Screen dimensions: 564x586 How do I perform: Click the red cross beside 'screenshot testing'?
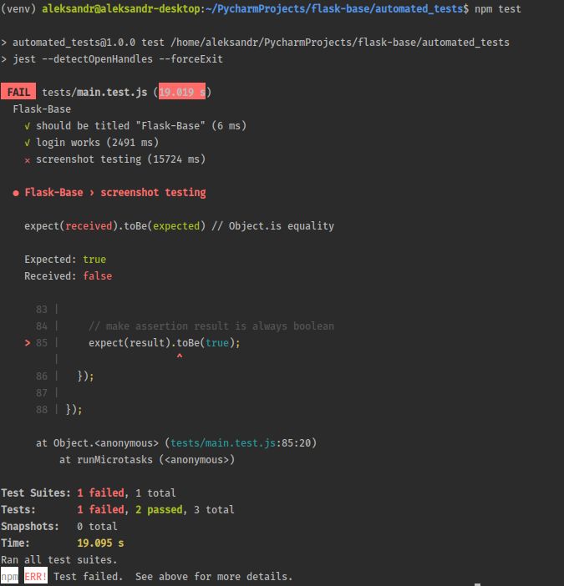(28, 161)
